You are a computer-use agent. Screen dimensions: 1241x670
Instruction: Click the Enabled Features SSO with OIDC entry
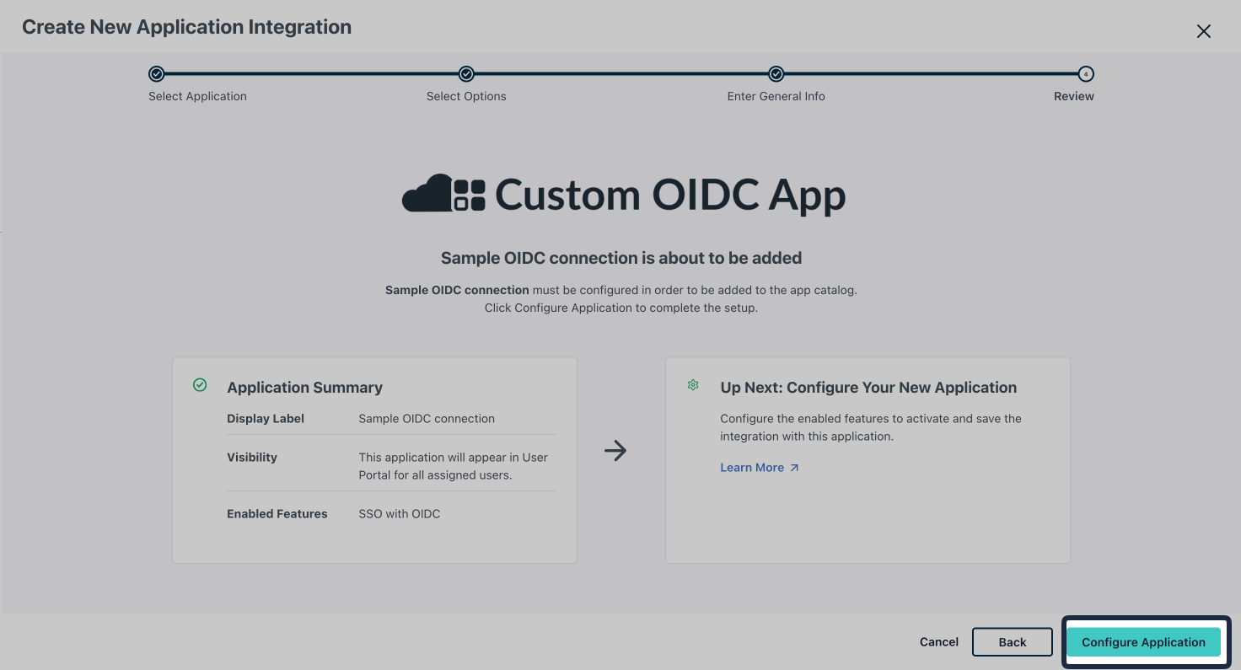[x=399, y=513]
